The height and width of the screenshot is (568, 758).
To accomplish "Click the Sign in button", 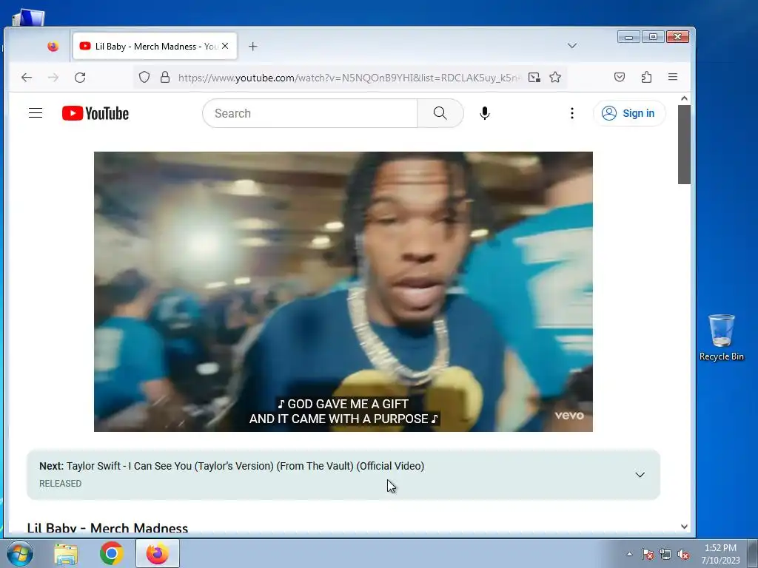I will pos(629,113).
